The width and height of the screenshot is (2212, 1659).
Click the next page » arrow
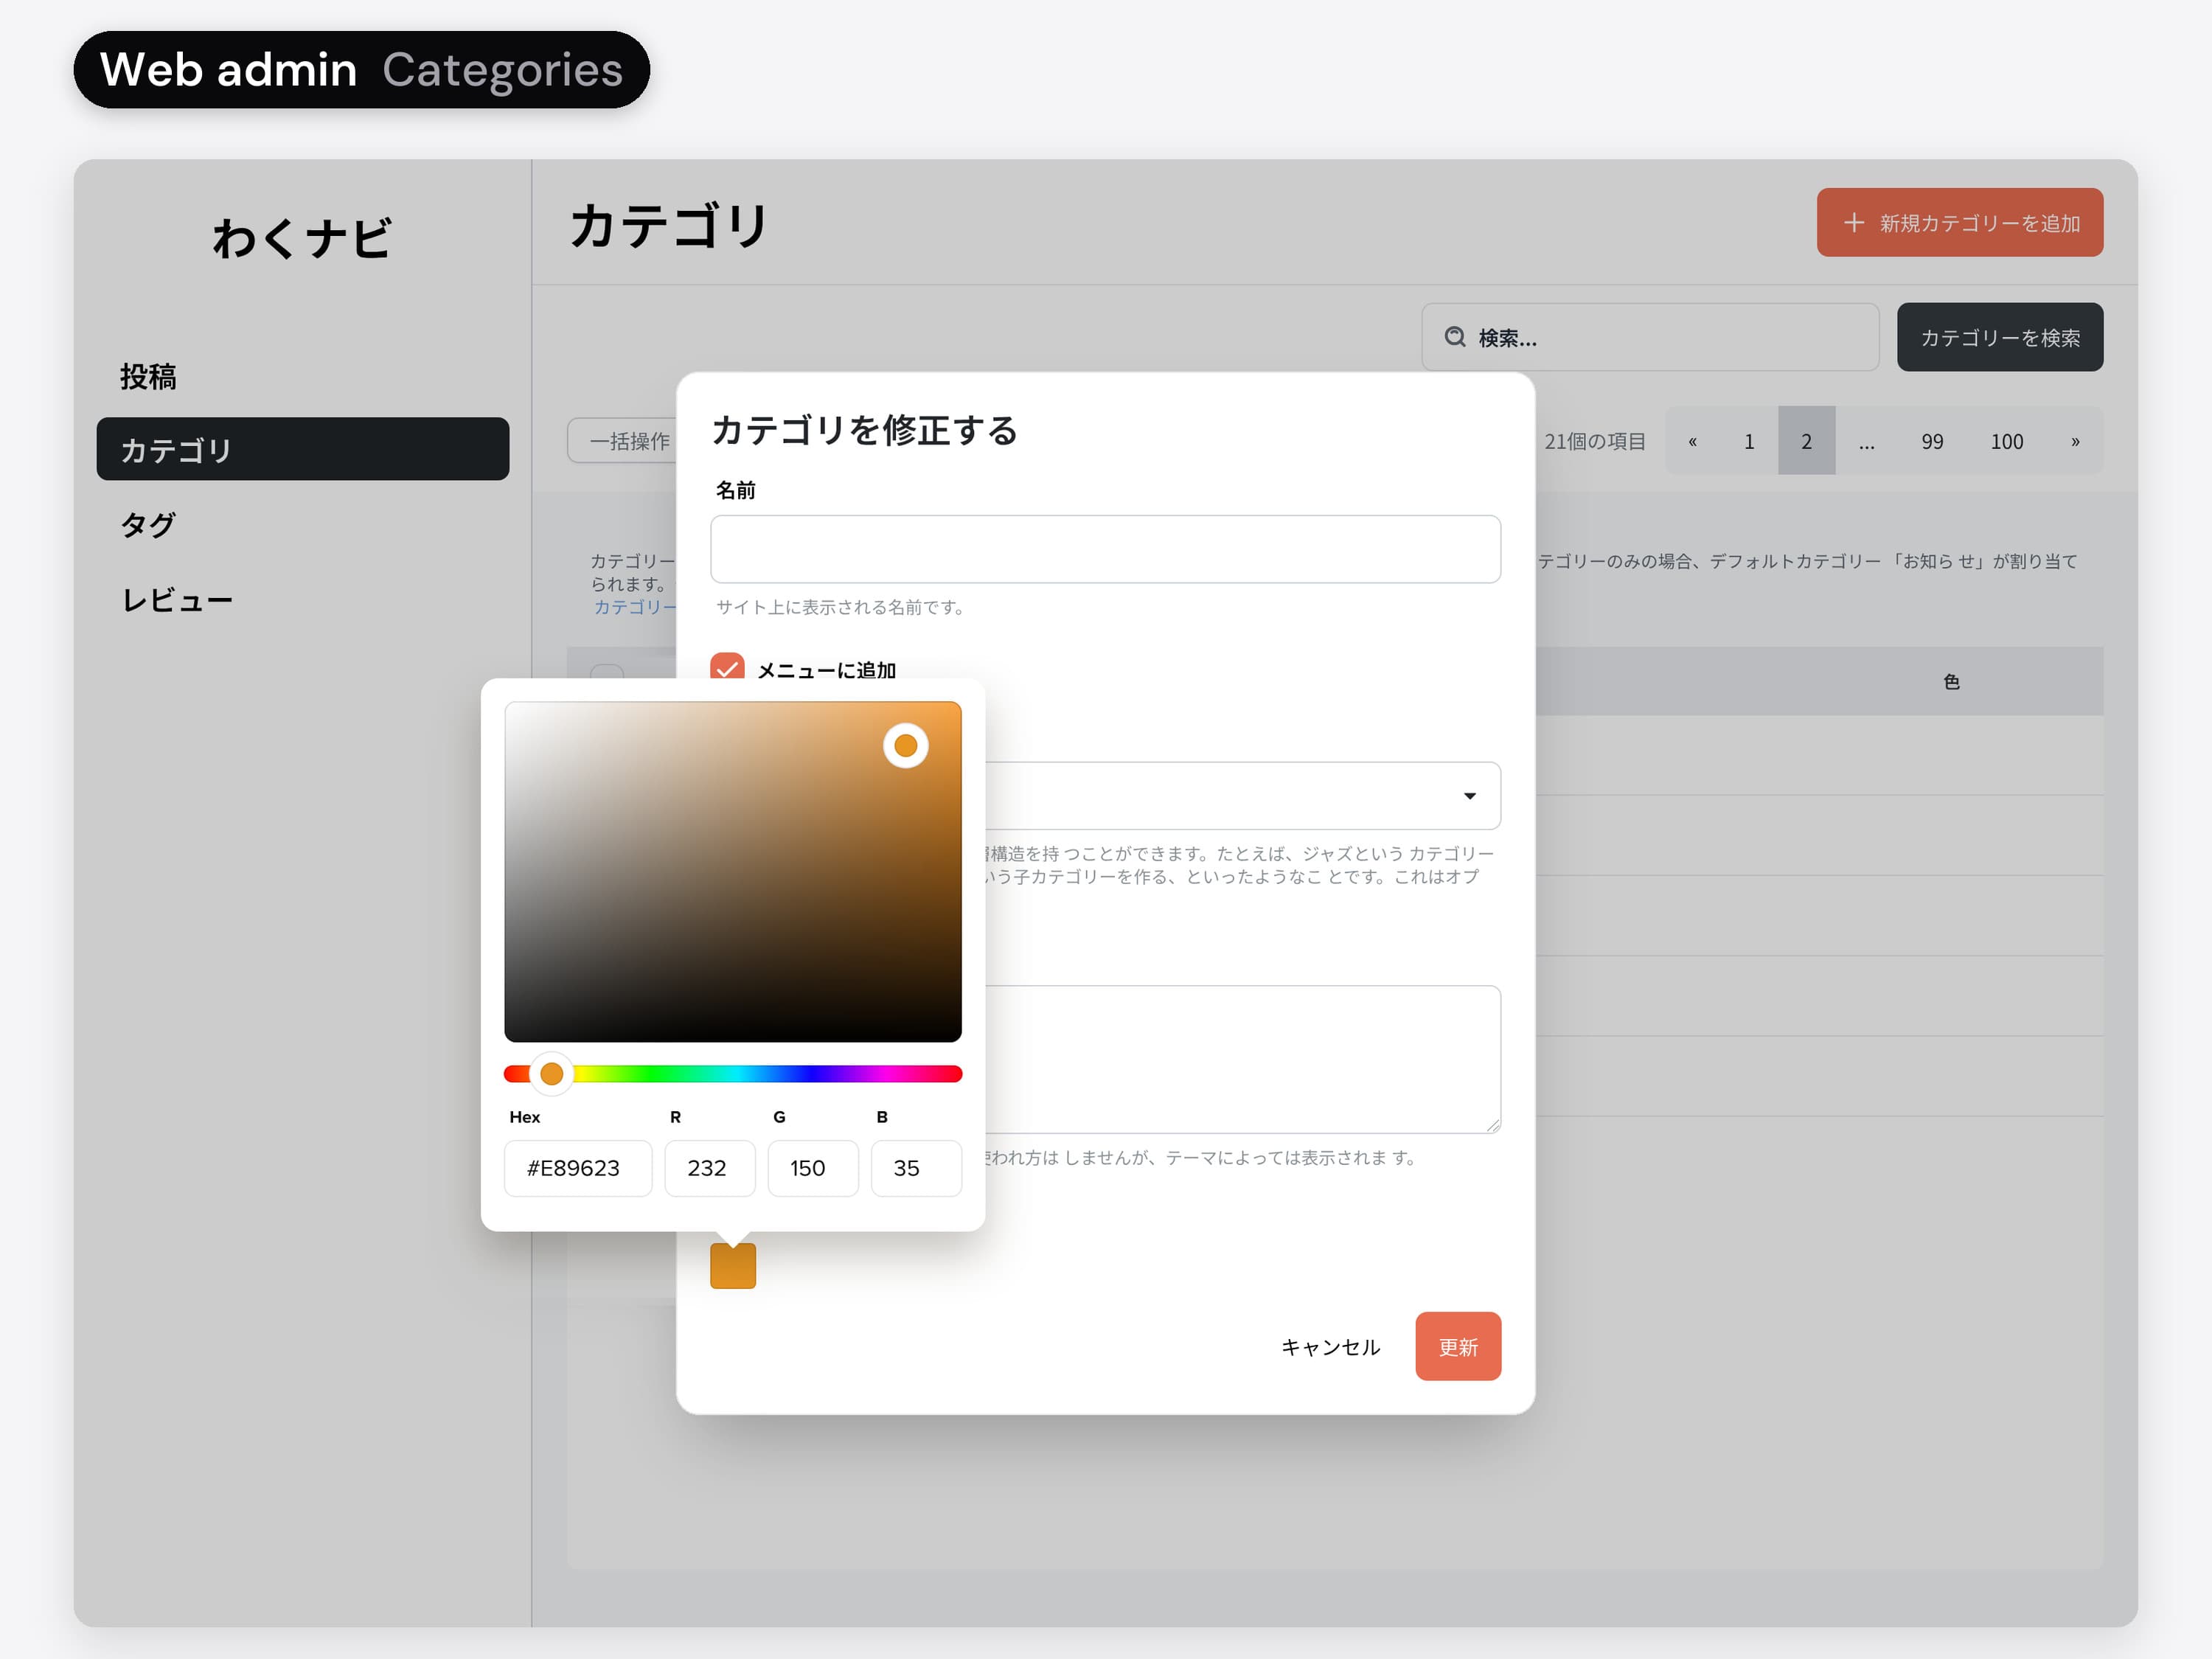click(2075, 441)
